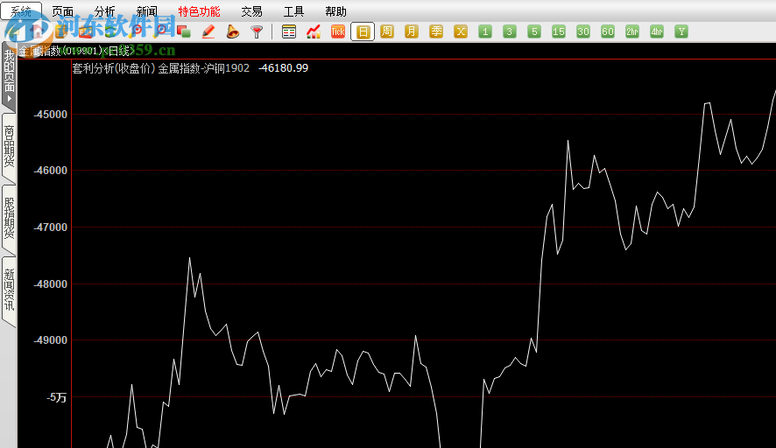Click the -49000 axis label
The image size is (776, 448).
[51, 340]
